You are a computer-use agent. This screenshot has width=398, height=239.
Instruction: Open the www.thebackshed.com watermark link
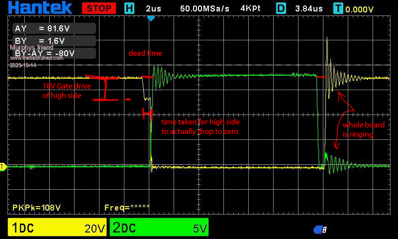click(36, 58)
